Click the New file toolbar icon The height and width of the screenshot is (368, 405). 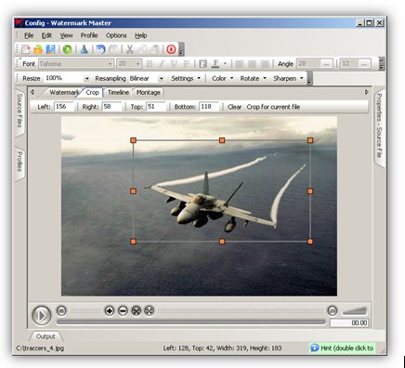(x=26, y=49)
